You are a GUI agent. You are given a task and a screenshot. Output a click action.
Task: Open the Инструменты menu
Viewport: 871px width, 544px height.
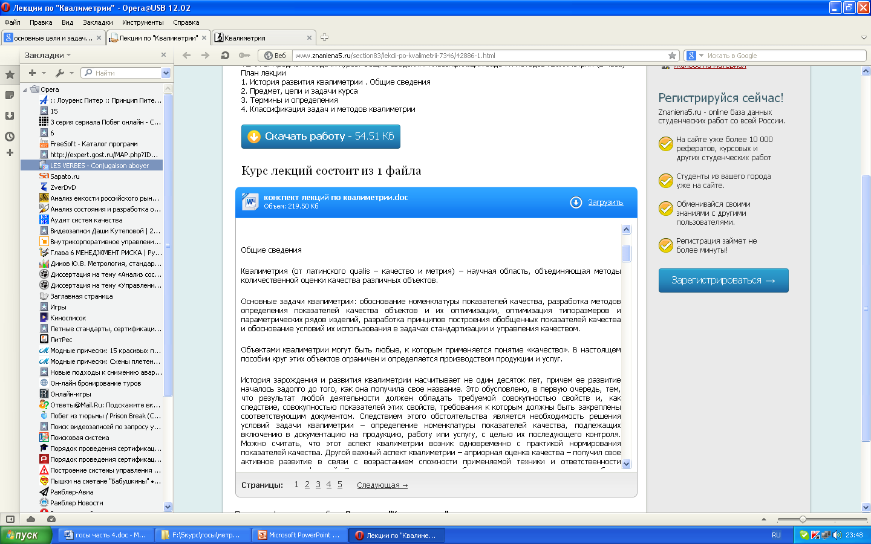pyautogui.click(x=143, y=22)
